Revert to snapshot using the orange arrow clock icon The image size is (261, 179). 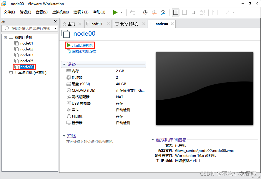pos(154,12)
